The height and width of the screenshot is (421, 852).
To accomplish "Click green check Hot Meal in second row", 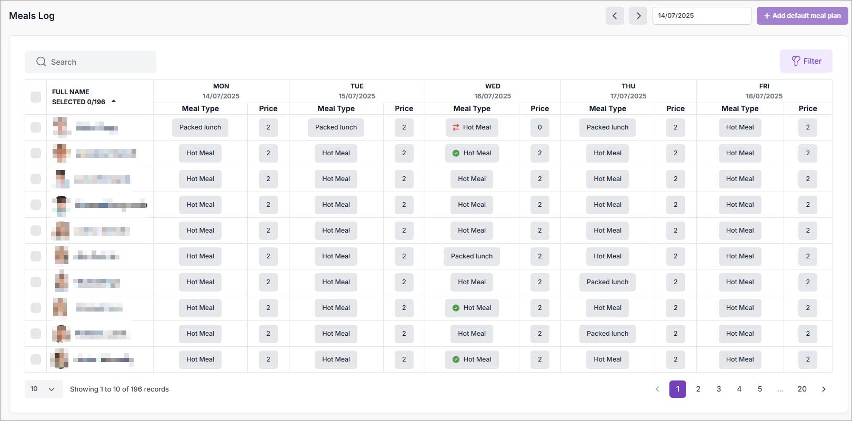I will point(472,153).
